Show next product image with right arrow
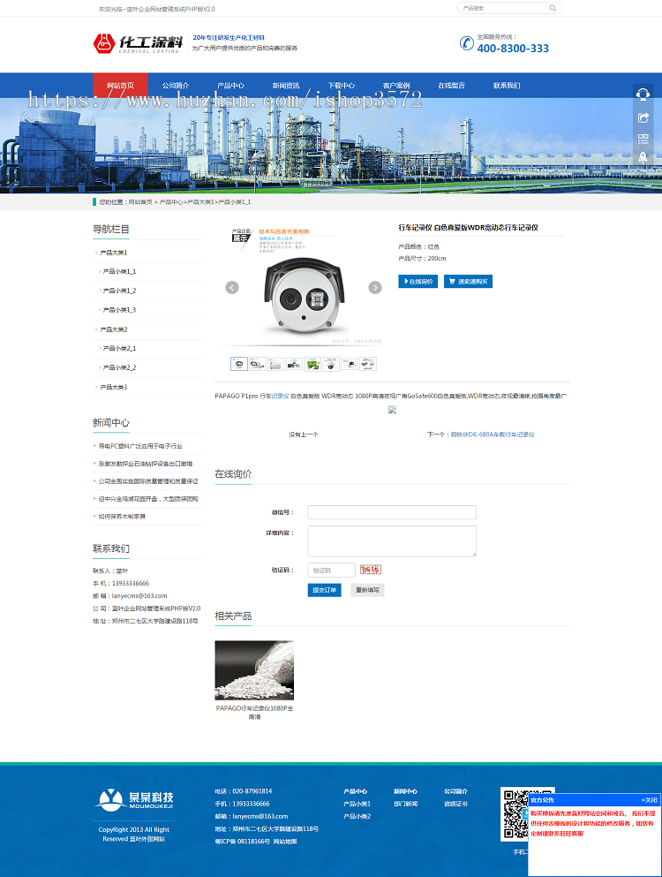The width and height of the screenshot is (662, 877). pyautogui.click(x=375, y=288)
